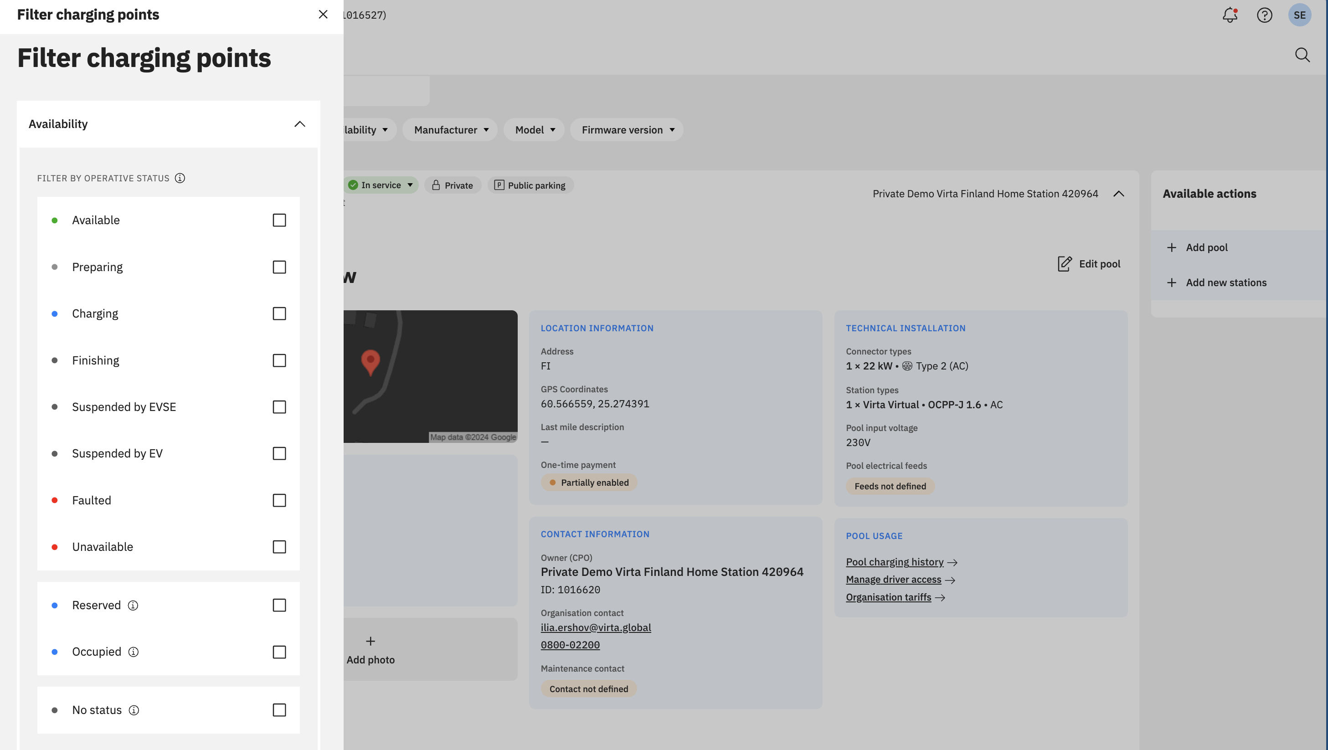Click arrow next to Organisation tariffs
The image size is (1328, 750).
940,598
